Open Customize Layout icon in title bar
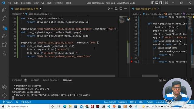 166,3
